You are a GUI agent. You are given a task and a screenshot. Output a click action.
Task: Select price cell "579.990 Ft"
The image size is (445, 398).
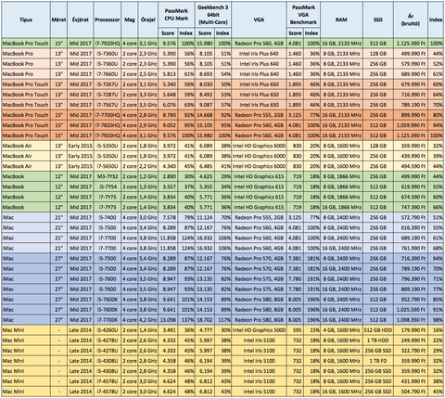tap(411, 64)
